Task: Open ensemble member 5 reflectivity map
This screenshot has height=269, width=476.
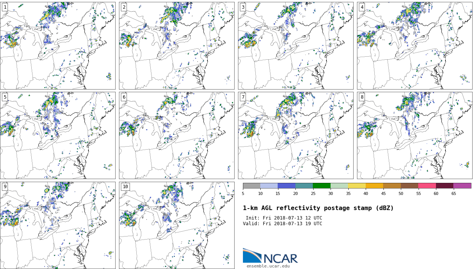Action: (57, 135)
